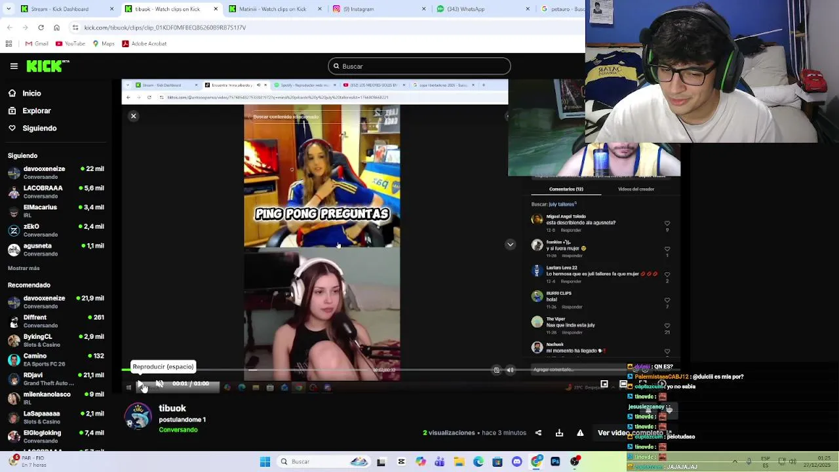Play the clip with the Reproducir button
Image resolution: width=839 pixels, height=472 pixels.
click(x=140, y=383)
